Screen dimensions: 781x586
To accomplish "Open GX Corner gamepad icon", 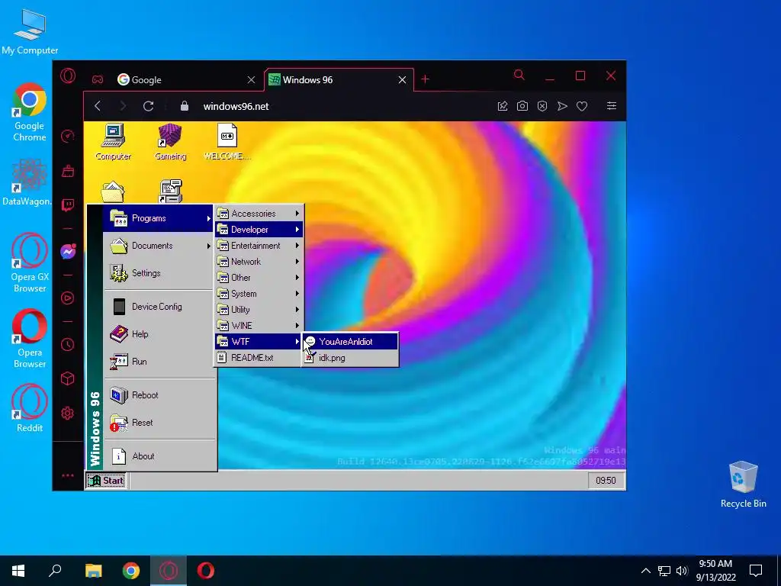I will pyautogui.click(x=97, y=79).
